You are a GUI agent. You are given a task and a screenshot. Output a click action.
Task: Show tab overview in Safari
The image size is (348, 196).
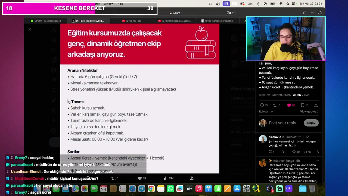319,13
